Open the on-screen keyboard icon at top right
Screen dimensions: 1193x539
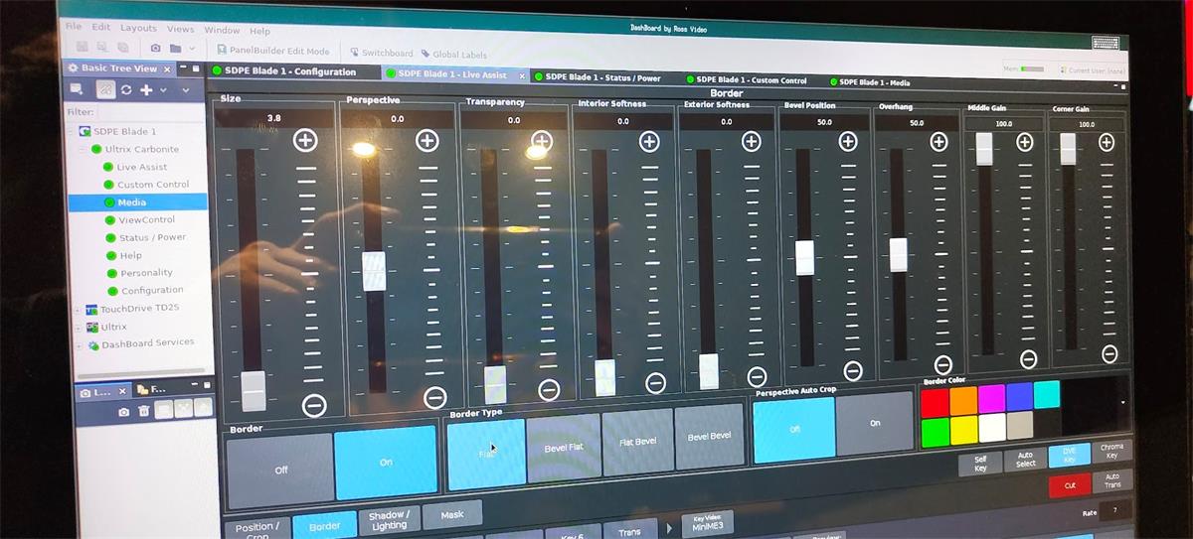tap(1105, 43)
